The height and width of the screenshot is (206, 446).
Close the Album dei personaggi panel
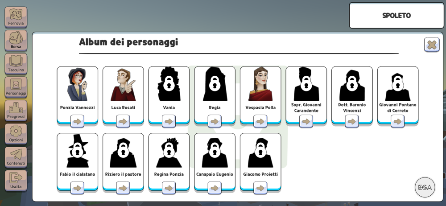pos(432,45)
